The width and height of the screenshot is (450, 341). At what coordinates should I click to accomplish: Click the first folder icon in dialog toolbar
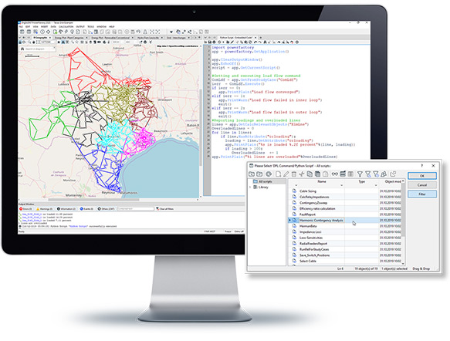[x=252, y=174]
